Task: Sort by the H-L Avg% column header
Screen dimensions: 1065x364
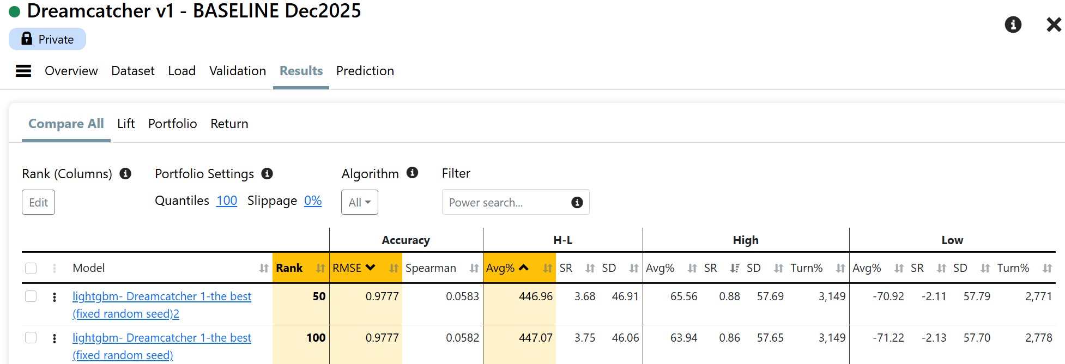Action: (x=500, y=268)
